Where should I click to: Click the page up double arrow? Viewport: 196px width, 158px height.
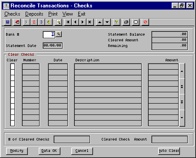tap(182, 87)
